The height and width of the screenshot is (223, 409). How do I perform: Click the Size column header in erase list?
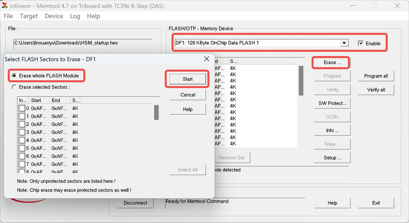(75, 100)
